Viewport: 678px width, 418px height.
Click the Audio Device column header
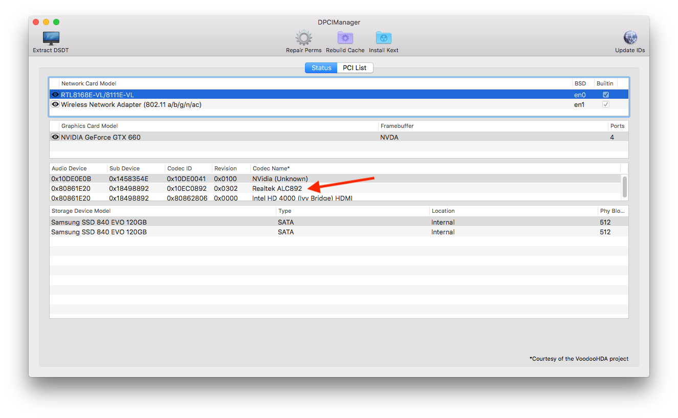click(x=78, y=168)
